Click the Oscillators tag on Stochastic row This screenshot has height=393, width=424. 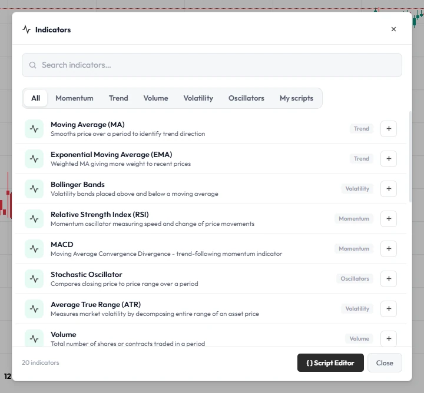(x=355, y=279)
